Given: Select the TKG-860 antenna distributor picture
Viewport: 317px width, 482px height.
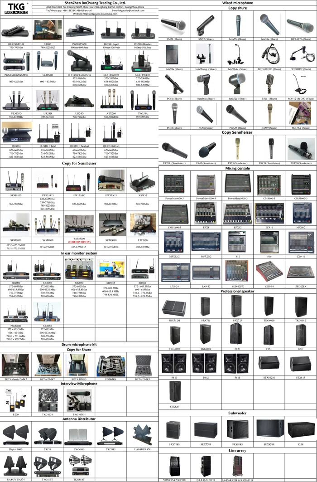Looking at the screenshot, I should [78, 437].
